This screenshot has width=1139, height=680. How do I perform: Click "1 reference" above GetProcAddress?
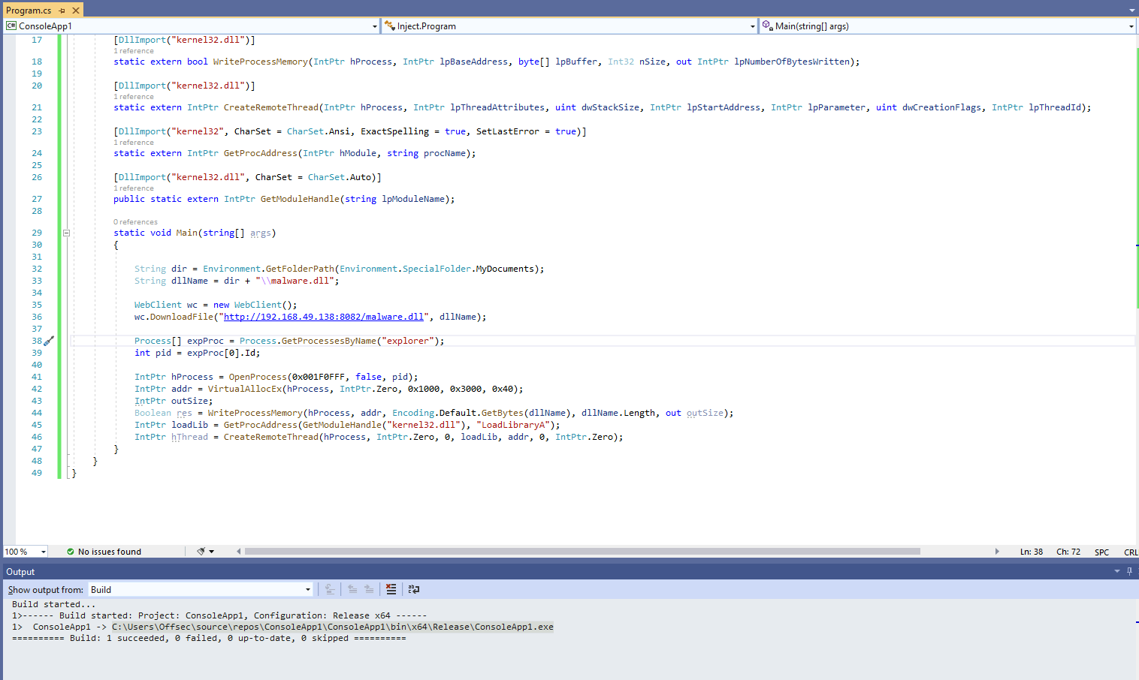[x=134, y=143]
